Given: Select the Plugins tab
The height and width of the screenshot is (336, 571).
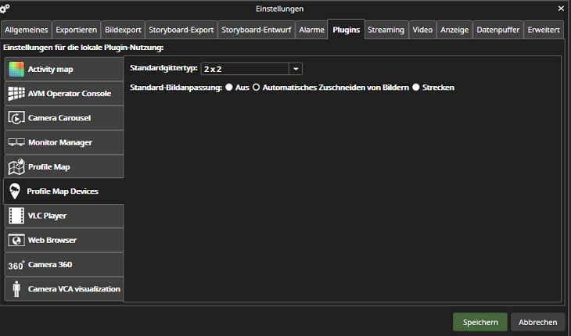Looking at the screenshot, I should tap(347, 30).
